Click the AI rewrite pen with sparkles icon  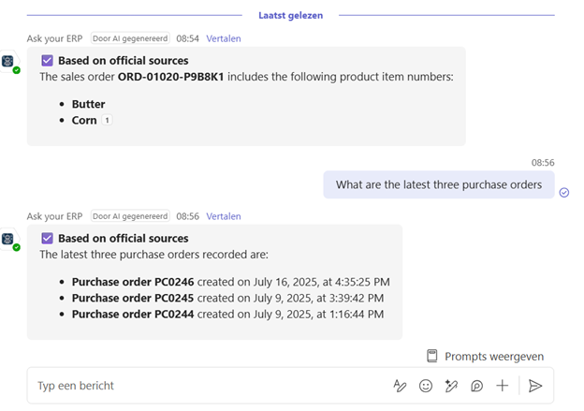[x=451, y=386]
